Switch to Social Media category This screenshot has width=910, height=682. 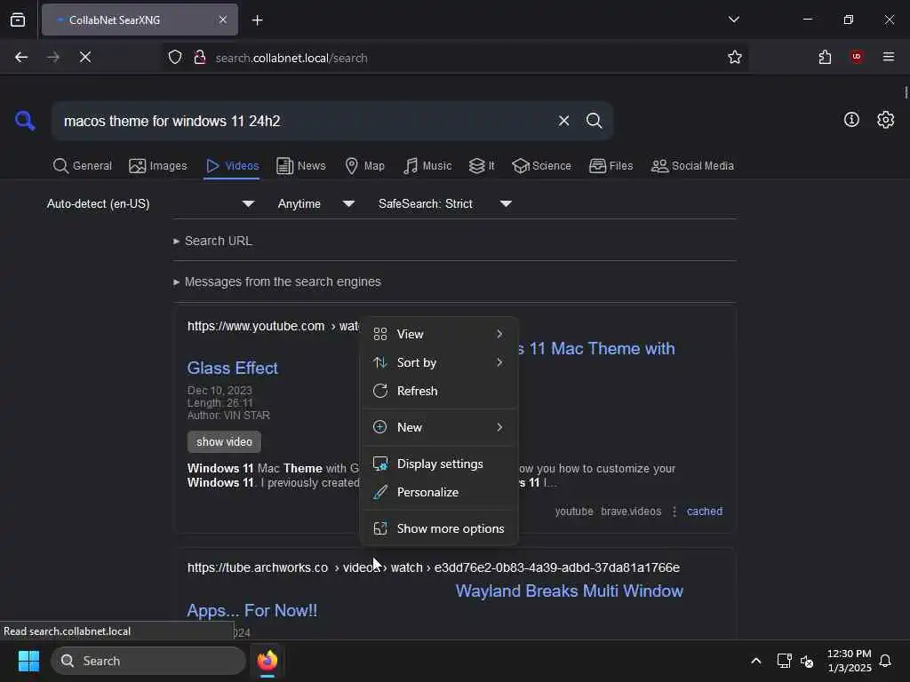click(692, 166)
